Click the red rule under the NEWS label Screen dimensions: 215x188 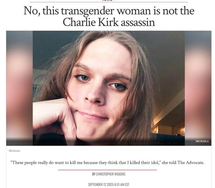(x=109, y=2)
